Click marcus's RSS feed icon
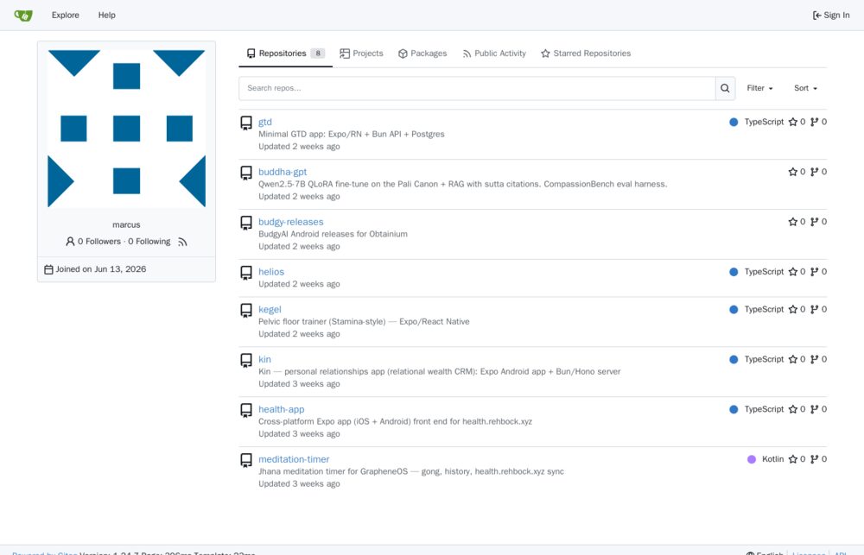This screenshot has width=864, height=555. pyautogui.click(x=182, y=242)
